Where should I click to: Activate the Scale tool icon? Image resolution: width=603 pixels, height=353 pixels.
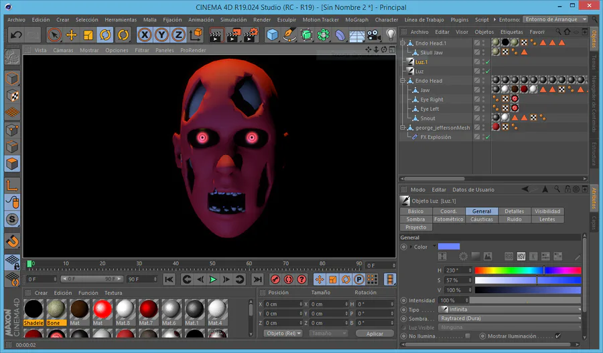click(88, 35)
